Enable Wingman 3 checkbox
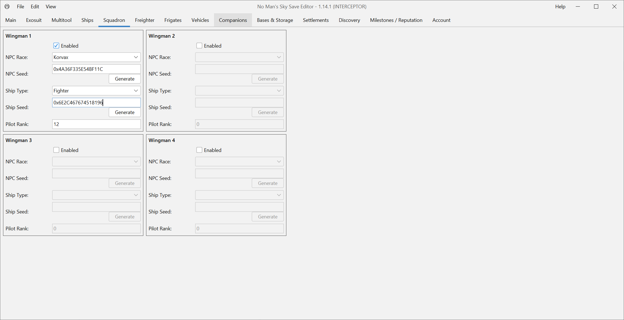Viewport: 624px width, 320px height. 56,150
